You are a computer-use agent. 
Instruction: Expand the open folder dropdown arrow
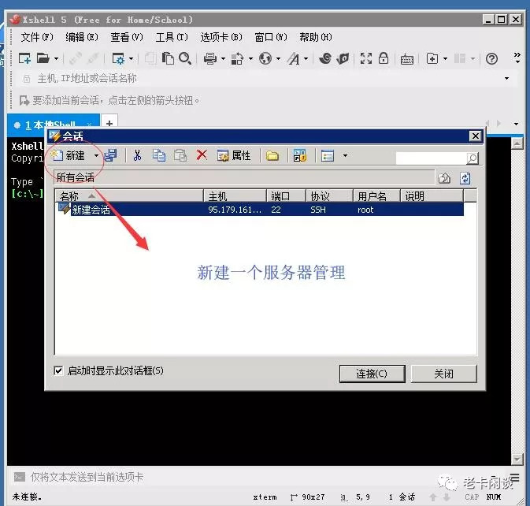tap(57, 59)
